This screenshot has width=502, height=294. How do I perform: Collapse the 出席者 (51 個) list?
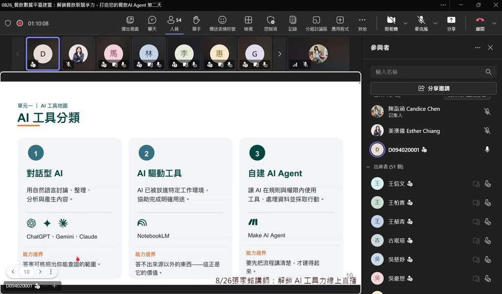pos(368,167)
